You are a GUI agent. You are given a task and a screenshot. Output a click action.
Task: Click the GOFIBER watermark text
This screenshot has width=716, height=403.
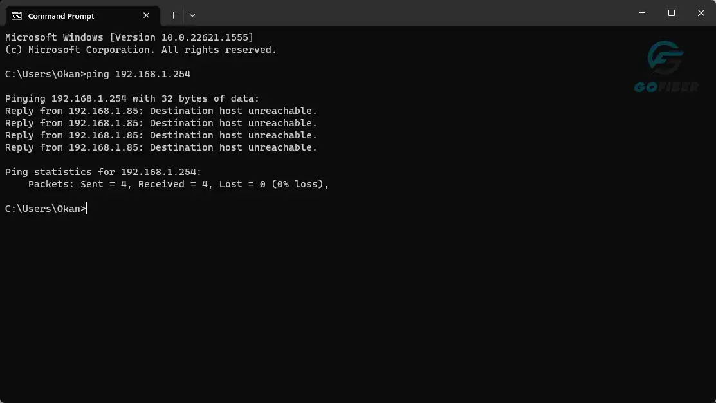(666, 87)
